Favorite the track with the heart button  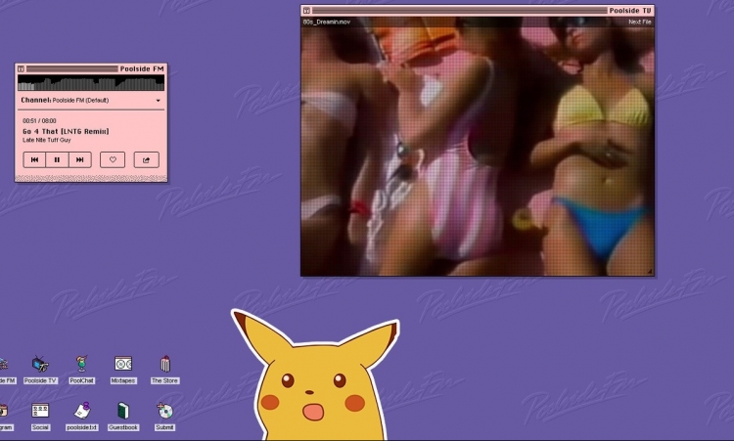[113, 160]
